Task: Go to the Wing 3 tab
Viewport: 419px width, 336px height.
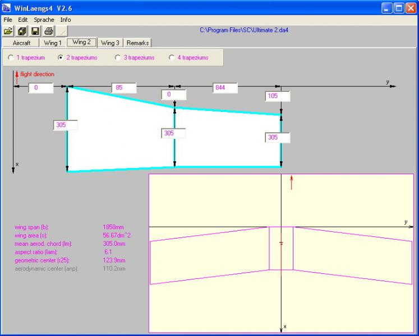Action: pos(110,43)
